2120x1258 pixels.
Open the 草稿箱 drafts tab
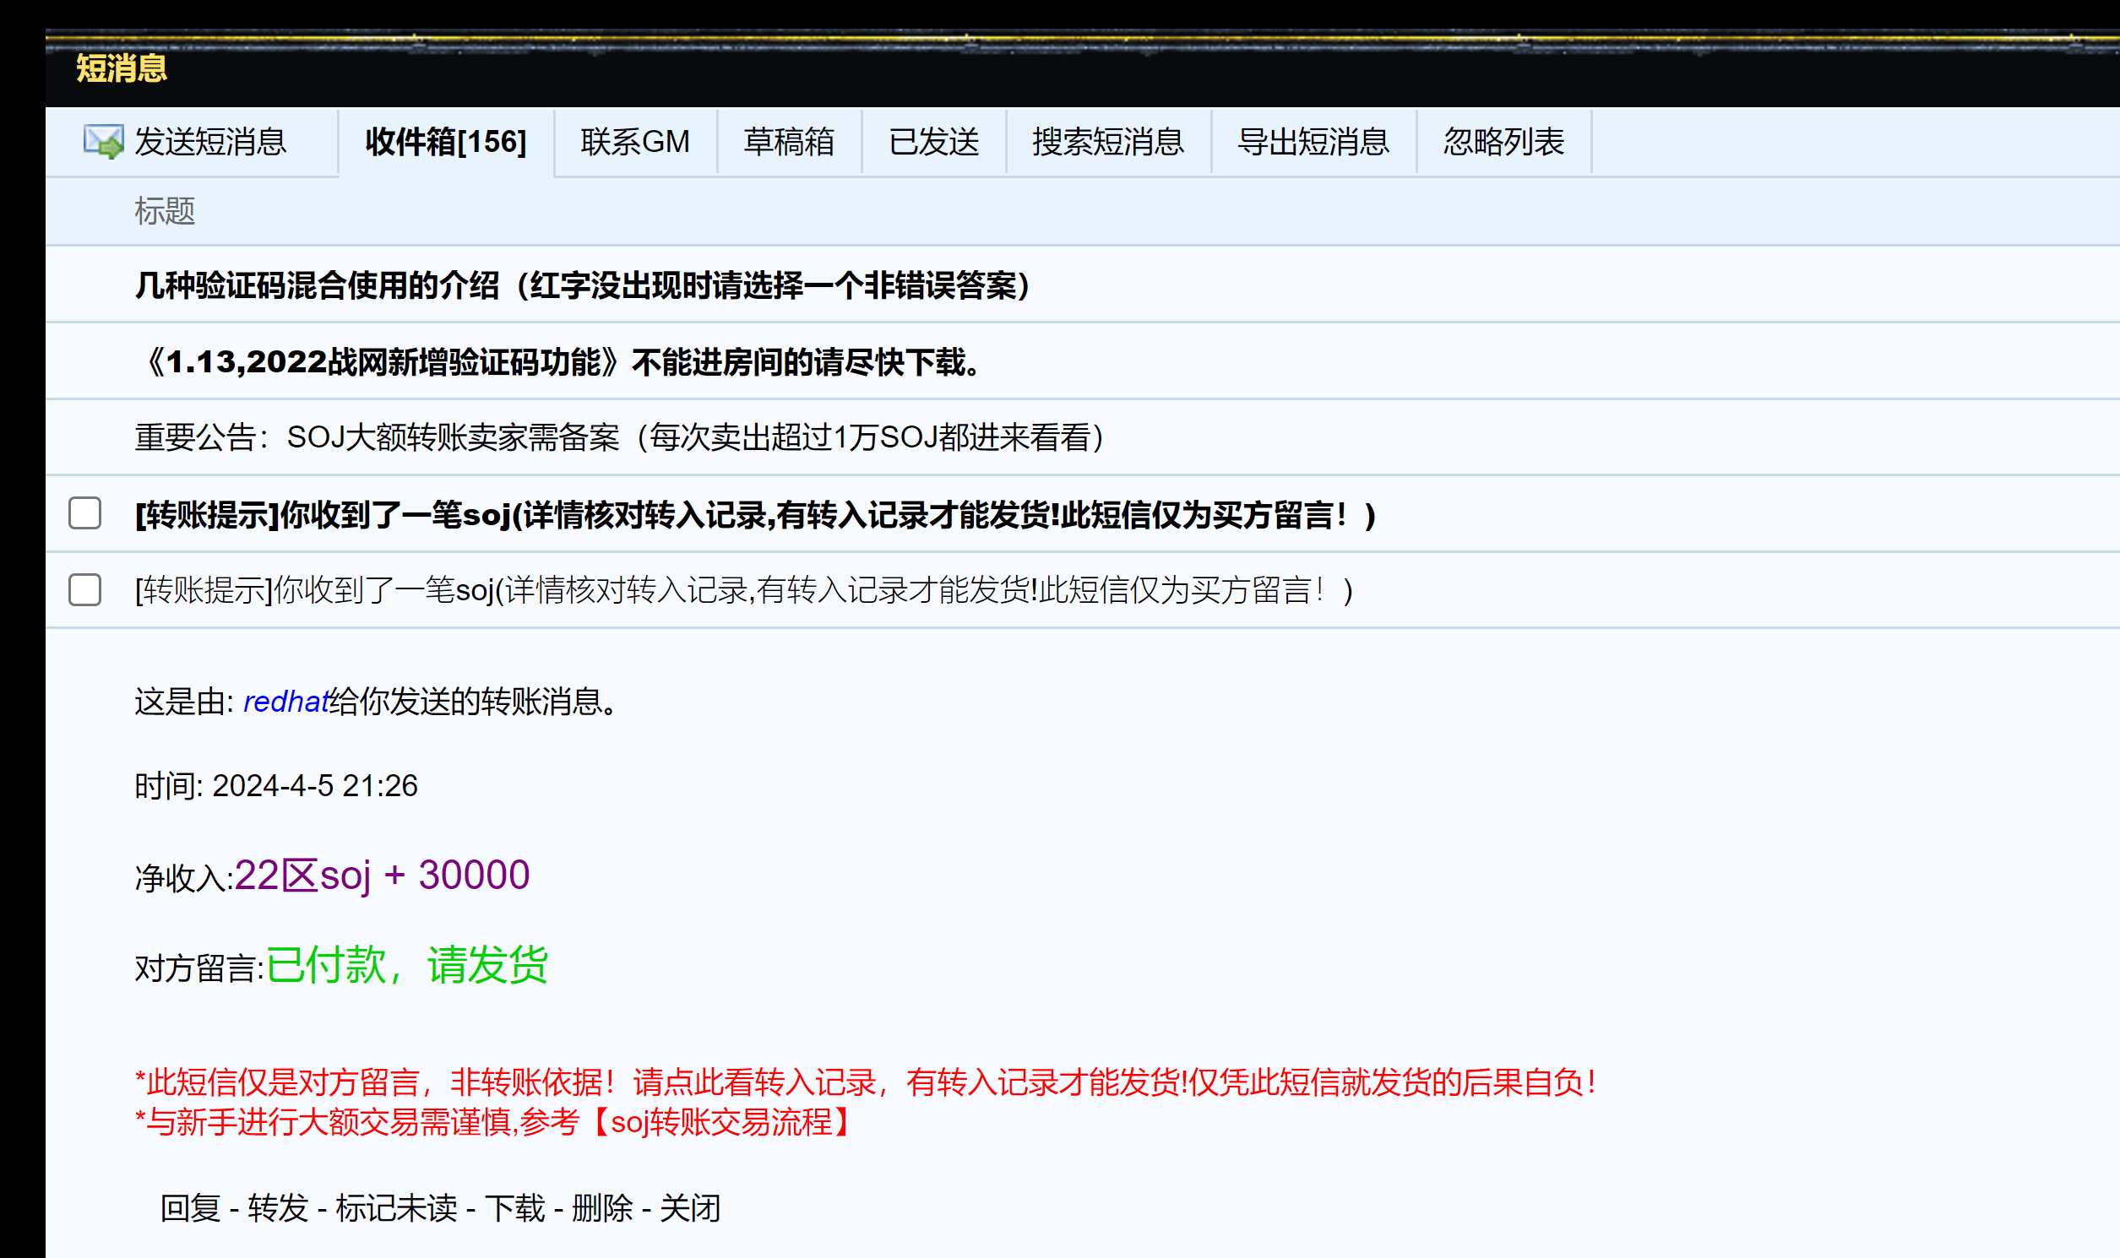[x=789, y=142]
